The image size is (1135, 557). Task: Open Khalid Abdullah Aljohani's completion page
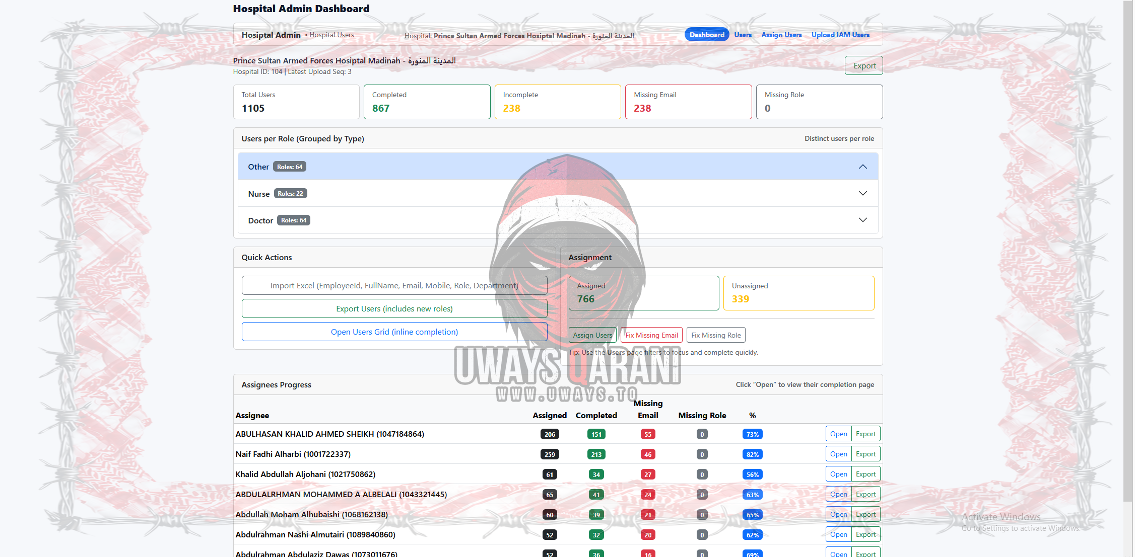click(x=838, y=474)
